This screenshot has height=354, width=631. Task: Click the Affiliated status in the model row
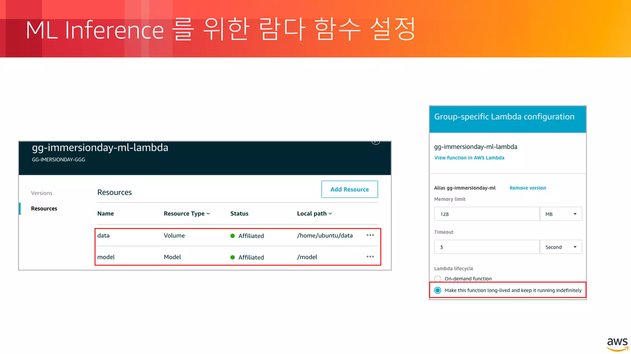pos(247,257)
